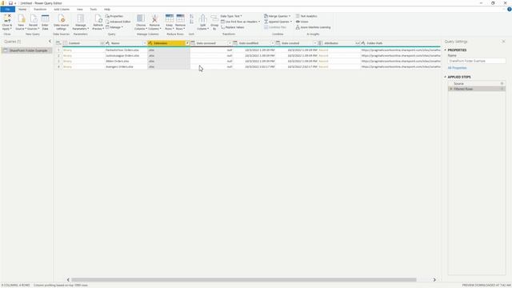Open the Date created filter dropdown
Screen dimensions: 512x288
[x=315, y=43]
